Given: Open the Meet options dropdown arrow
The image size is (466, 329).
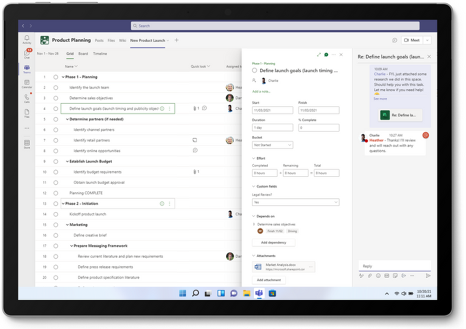Looking at the screenshot, I should click(x=427, y=40).
